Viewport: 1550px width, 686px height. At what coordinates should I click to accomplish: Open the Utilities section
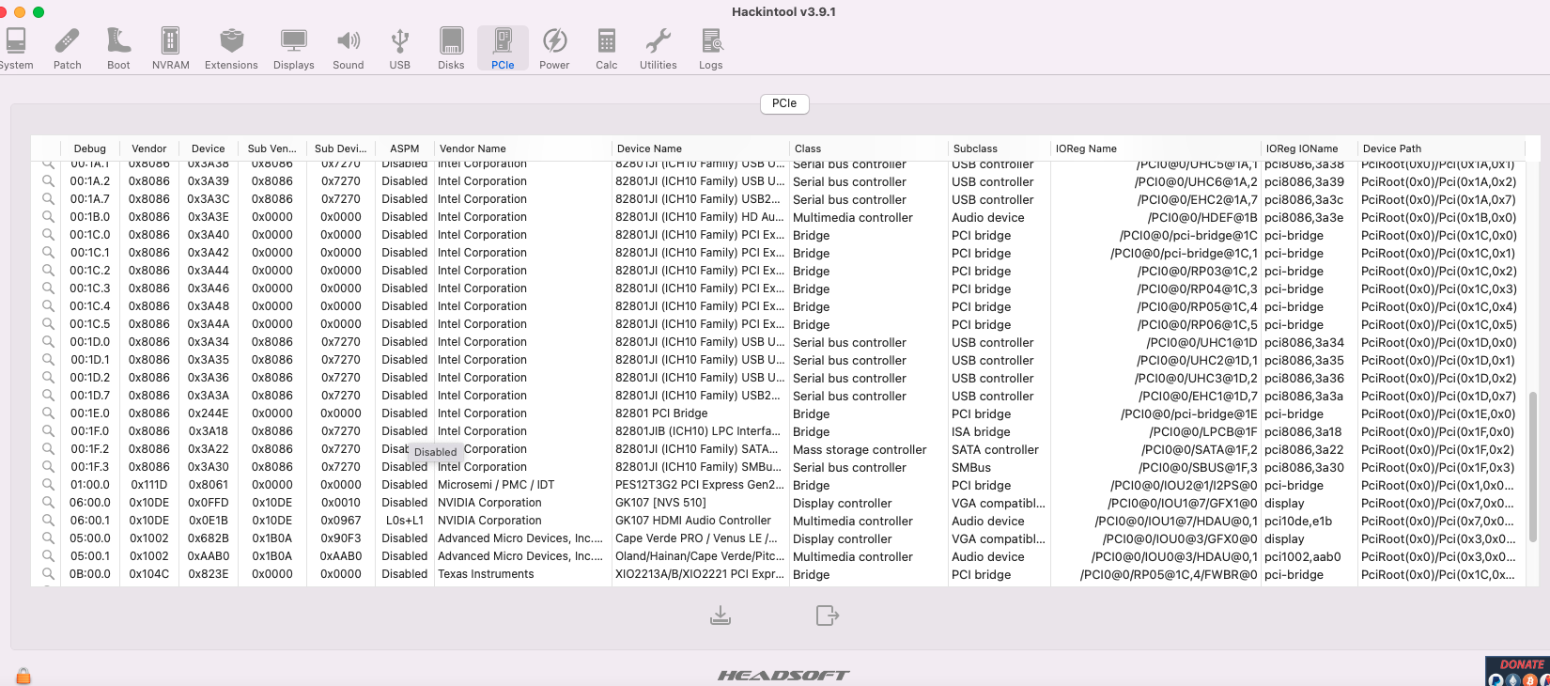pyautogui.click(x=659, y=49)
